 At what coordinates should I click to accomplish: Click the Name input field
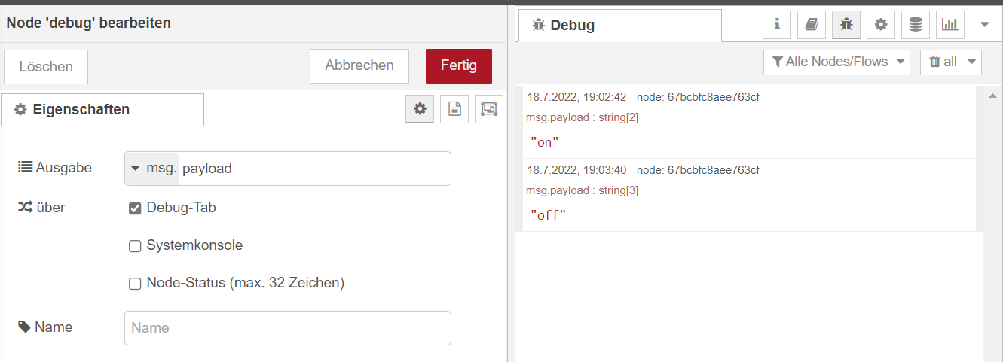(288, 328)
